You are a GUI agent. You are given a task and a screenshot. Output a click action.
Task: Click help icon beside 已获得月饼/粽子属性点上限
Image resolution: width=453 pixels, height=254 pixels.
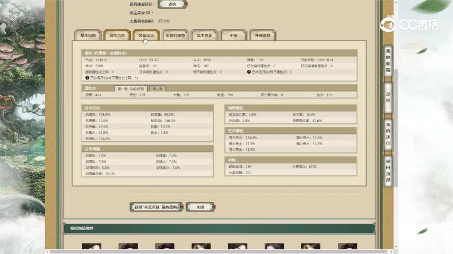point(87,78)
